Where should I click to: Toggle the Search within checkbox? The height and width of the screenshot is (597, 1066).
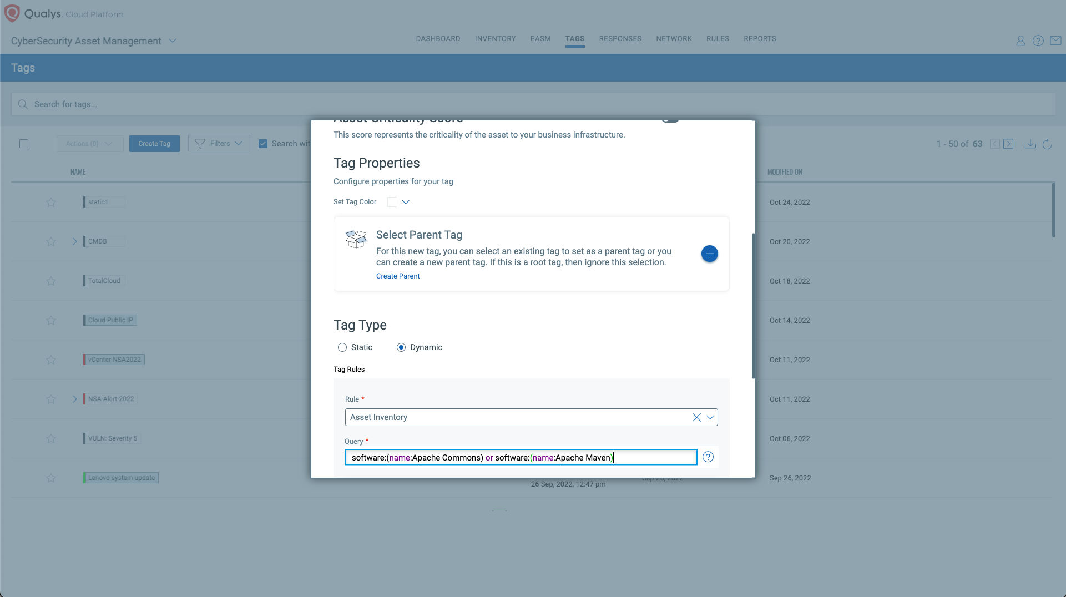(263, 144)
